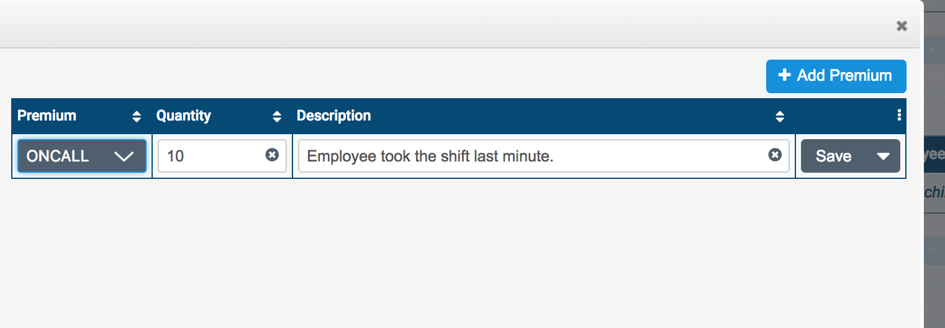Click the plus icon on Add Premium
This screenshot has height=328, width=945.
(785, 75)
